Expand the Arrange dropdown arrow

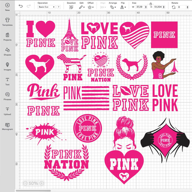(115, 7)
